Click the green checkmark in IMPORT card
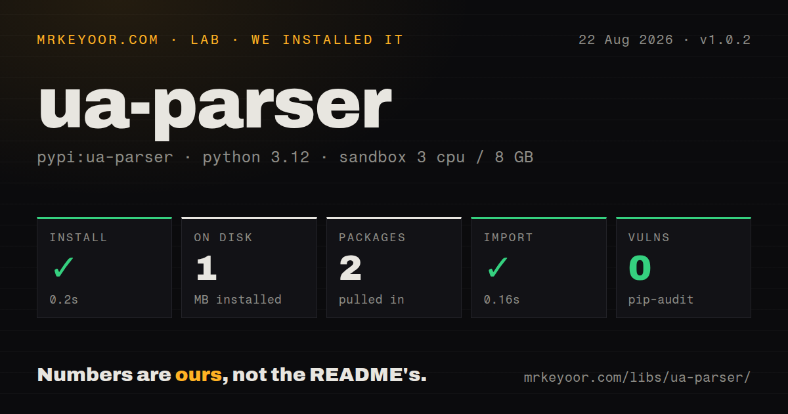 pyautogui.click(x=497, y=267)
